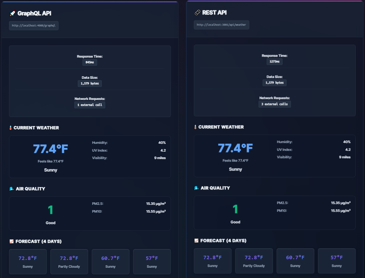Click the 77.4°F temperature reading in REST Current Weather

tap(235, 148)
